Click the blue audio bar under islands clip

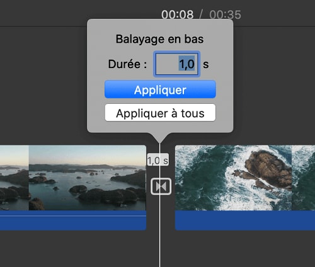tap(73, 220)
